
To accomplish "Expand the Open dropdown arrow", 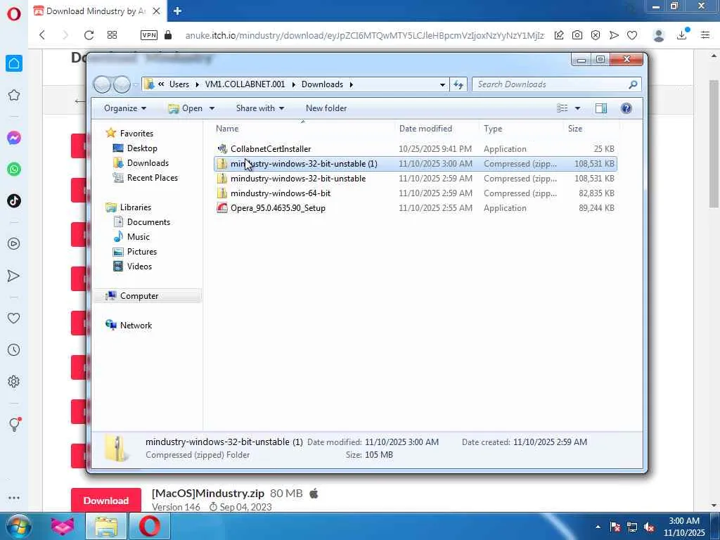I will 212,109.
